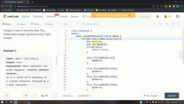The image size is (184, 104).
Task: Open Problems nav item
Action: point(38,16)
